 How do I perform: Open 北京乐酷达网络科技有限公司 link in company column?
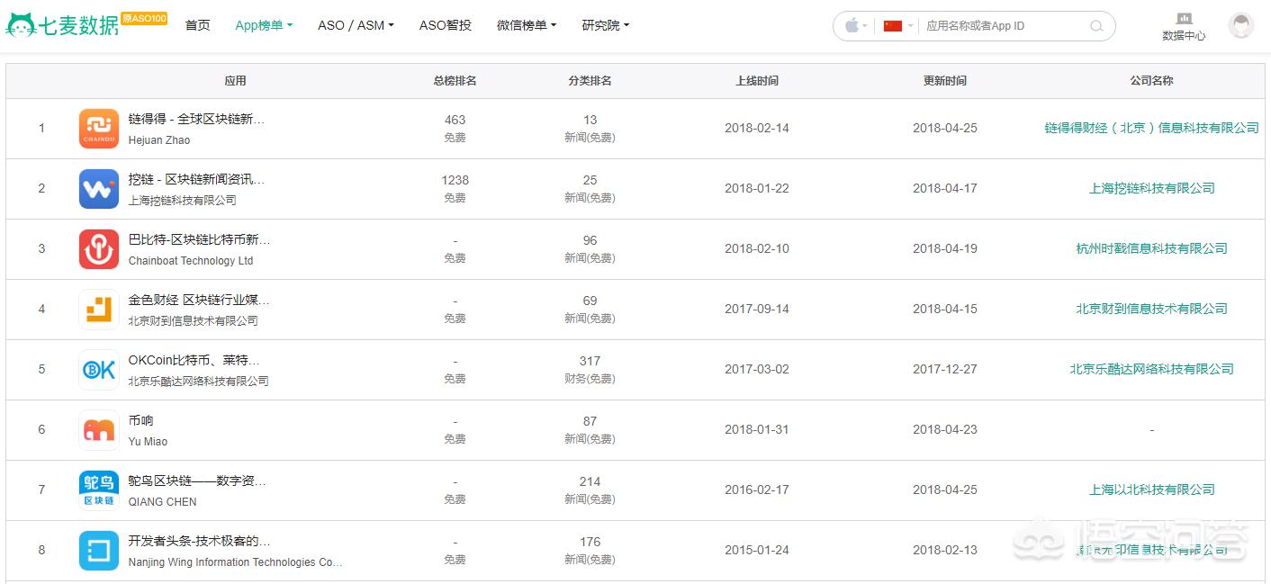tap(1151, 370)
